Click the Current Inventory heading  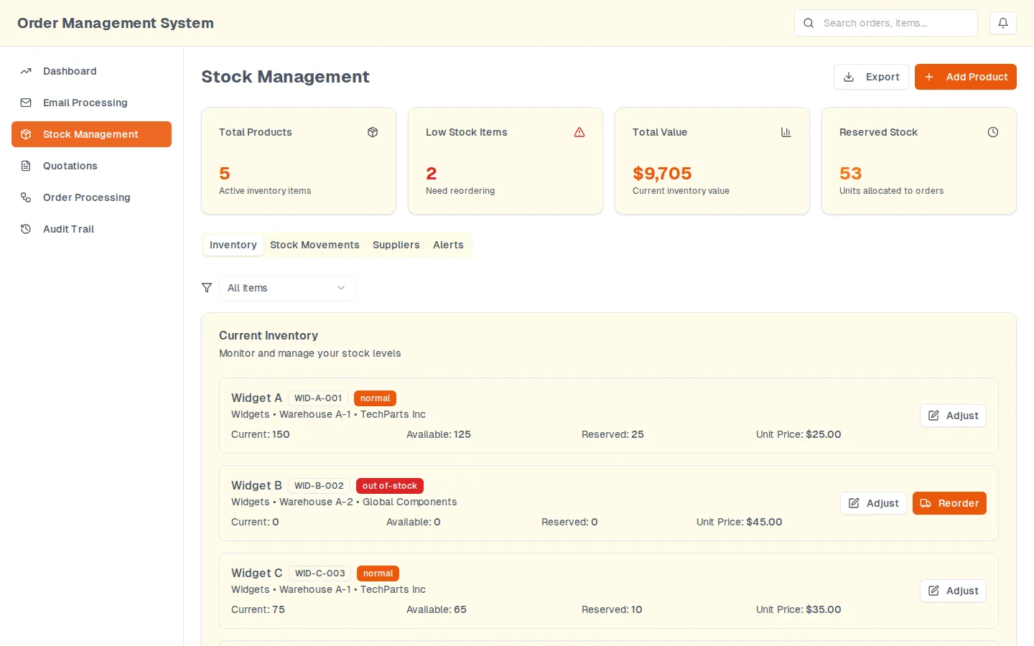(269, 335)
